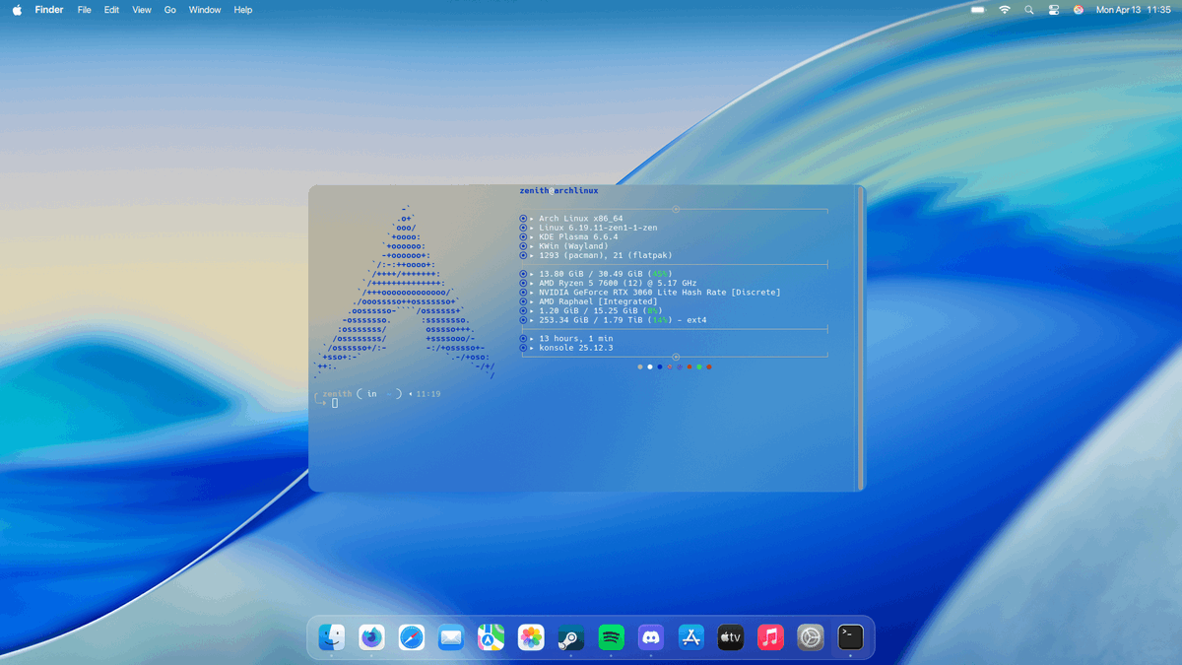This screenshot has width=1182, height=665.
Task: Open the Edit menu
Action: (x=112, y=10)
